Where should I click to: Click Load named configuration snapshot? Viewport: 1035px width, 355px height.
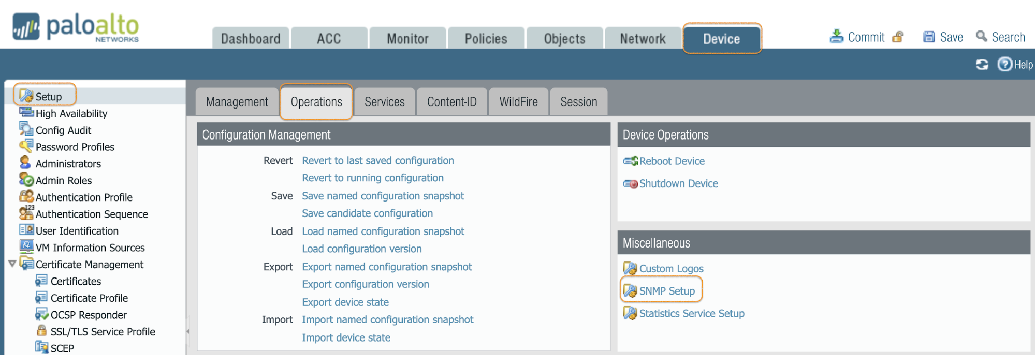coord(383,231)
